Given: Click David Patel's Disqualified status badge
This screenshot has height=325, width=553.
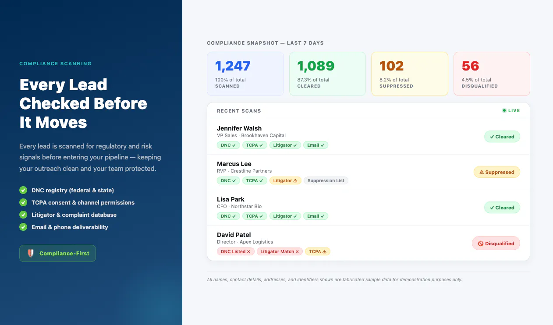Looking at the screenshot, I should coord(496,244).
